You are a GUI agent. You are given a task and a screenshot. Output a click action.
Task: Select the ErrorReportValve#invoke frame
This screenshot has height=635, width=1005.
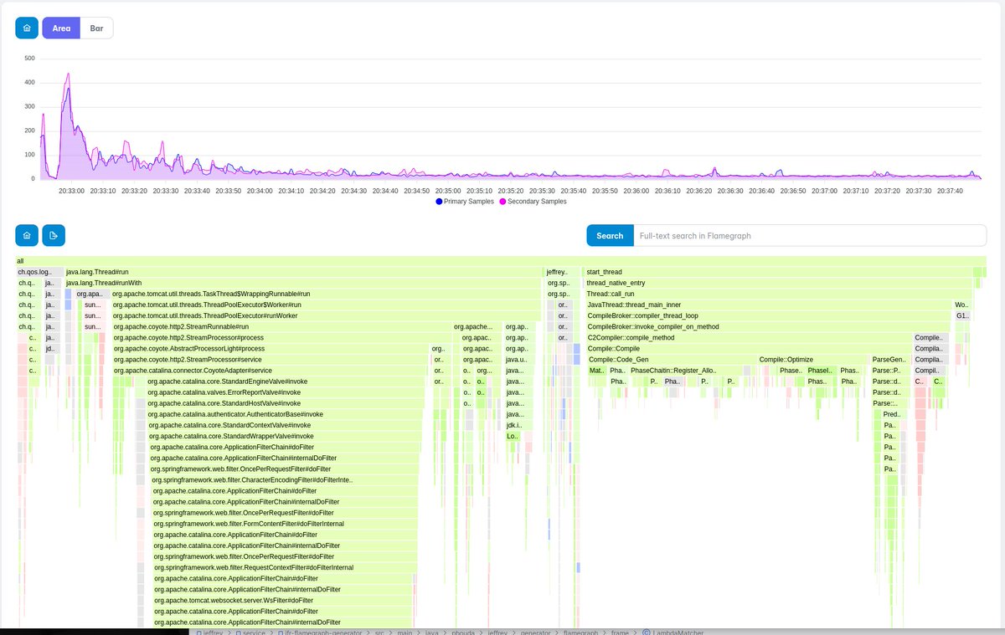pyautogui.click(x=286, y=392)
